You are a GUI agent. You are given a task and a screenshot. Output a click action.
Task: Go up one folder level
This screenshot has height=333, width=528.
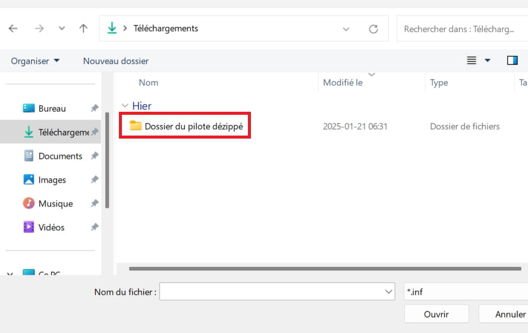(83, 29)
